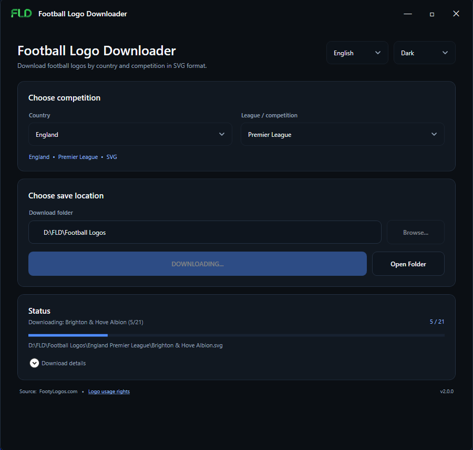This screenshot has height=450, width=473.
Task: Close the Football Logo Downloader window
Action: (456, 14)
